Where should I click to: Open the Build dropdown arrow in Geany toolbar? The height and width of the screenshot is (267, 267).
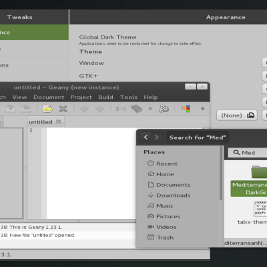tap(150, 109)
